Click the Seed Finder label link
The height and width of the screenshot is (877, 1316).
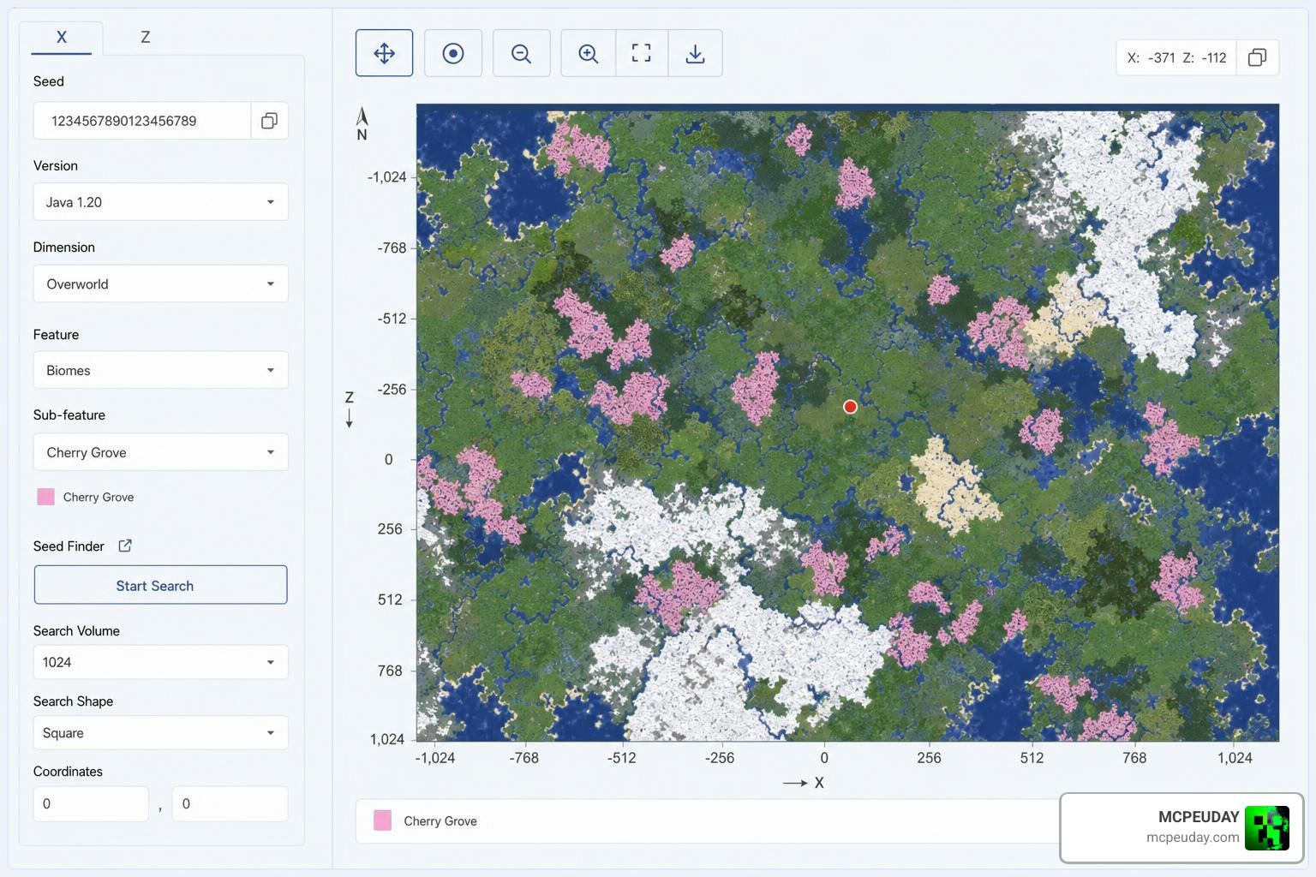point(69,546)
